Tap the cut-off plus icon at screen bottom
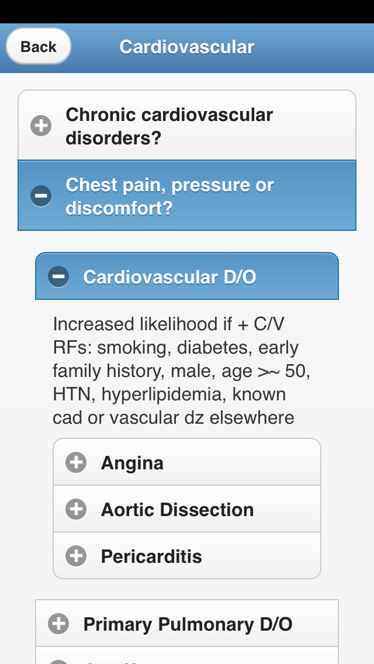The width and height of the screenshot is (374, 664). 58,661
